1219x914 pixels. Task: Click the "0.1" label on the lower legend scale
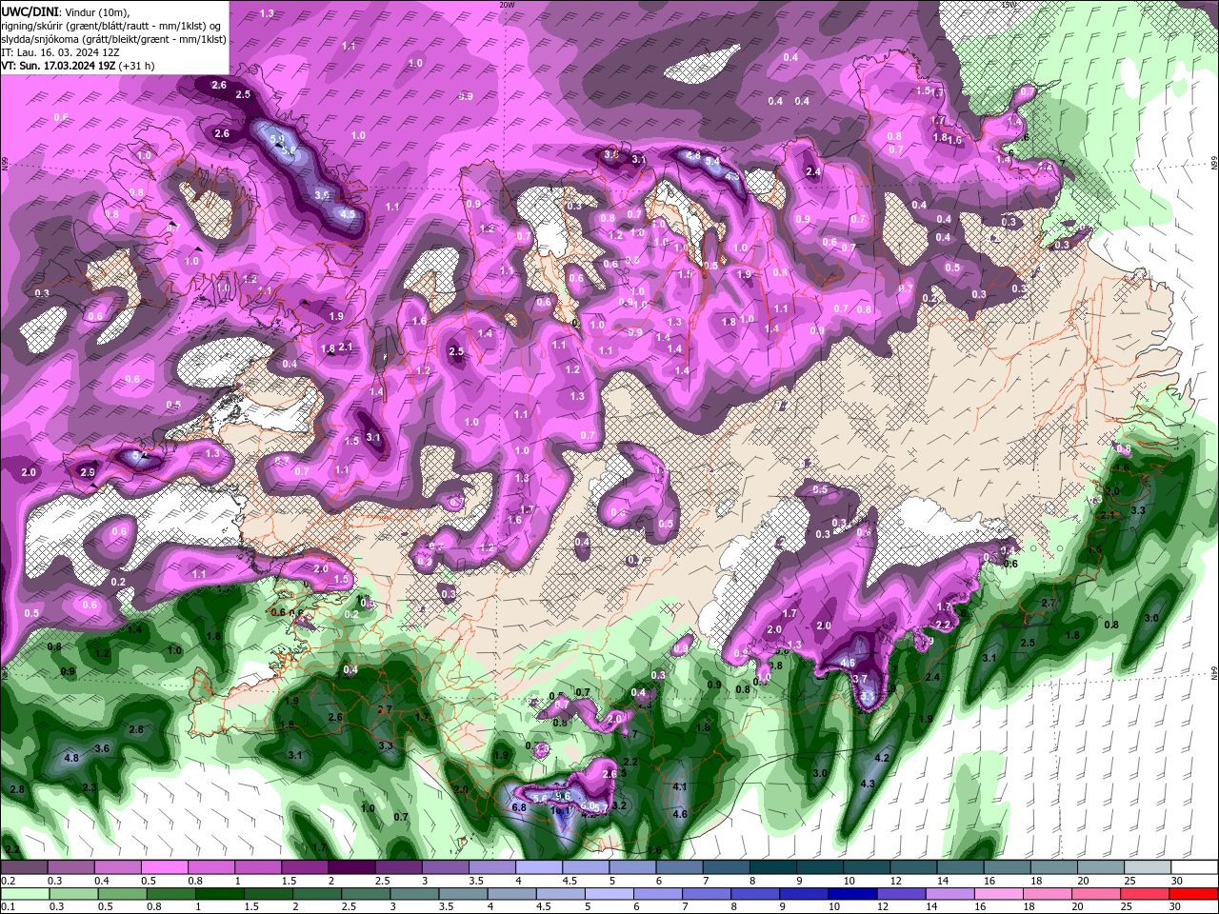click(x=10, y=907)
